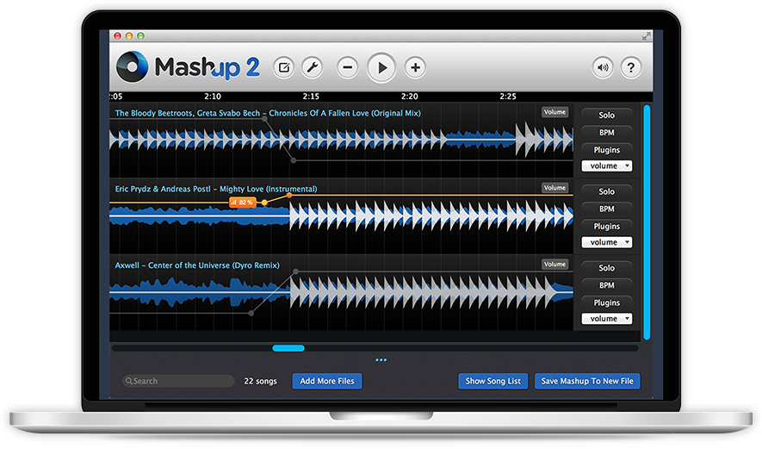Click the 2:15 mark on the timeline ruler
762x449 pixels.
click(x=311, y=97)
